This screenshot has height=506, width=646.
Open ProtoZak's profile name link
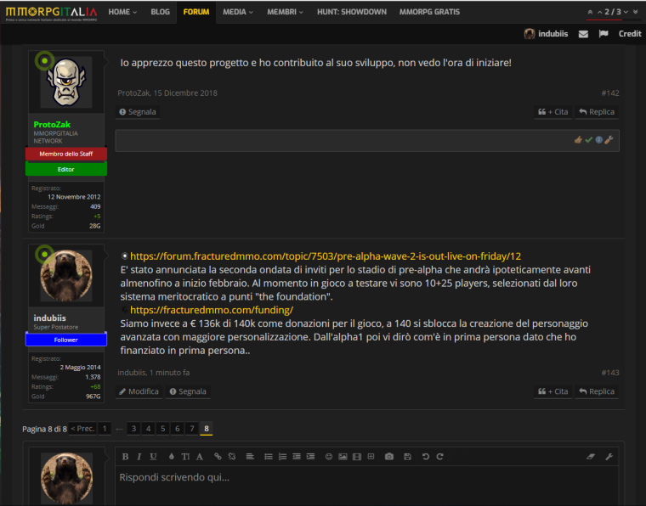[52, 124]
